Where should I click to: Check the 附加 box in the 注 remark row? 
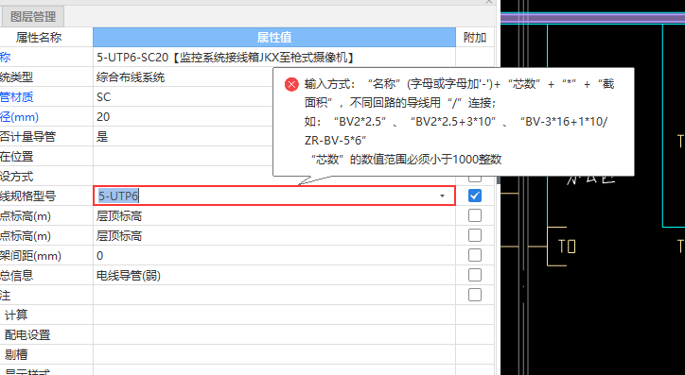click(x=475, y=295)
